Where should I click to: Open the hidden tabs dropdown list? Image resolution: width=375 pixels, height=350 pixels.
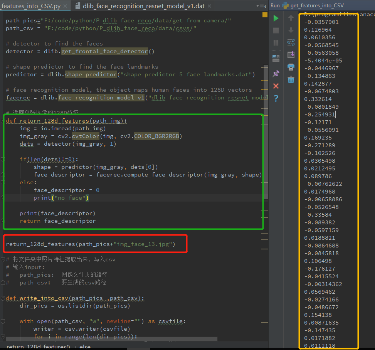pos(261,6)
